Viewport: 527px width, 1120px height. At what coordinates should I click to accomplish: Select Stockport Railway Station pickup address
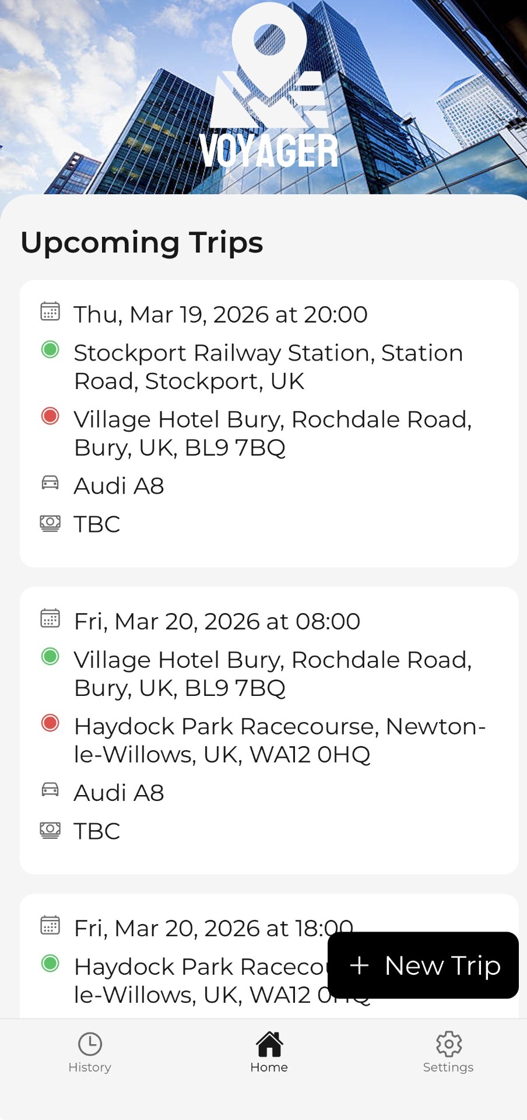click(268, 367)
